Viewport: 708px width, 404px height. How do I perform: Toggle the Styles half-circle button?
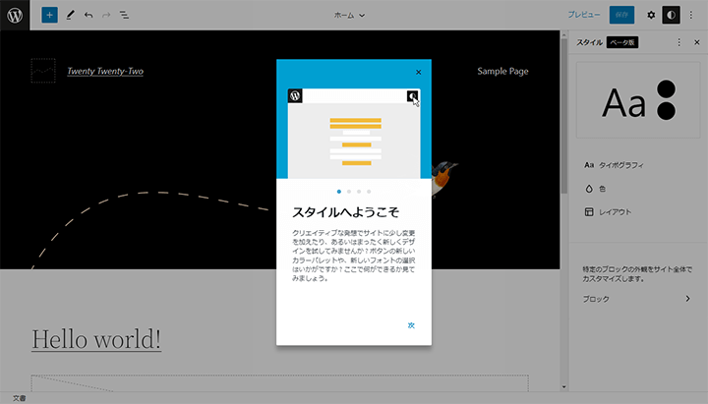pos(672,15)
